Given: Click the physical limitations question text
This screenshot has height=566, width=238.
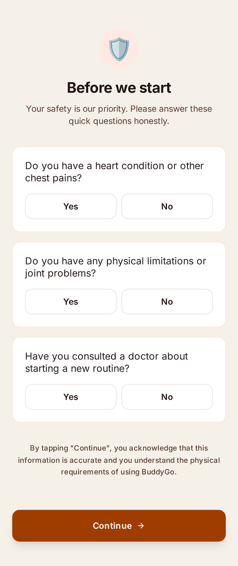Looking at the screenshot, I should click(x=115, y=267).
